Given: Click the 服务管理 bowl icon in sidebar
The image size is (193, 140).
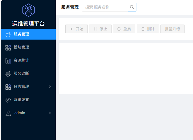Looking at the screenshot, I should pyautogui.click(x=8, y=34).
